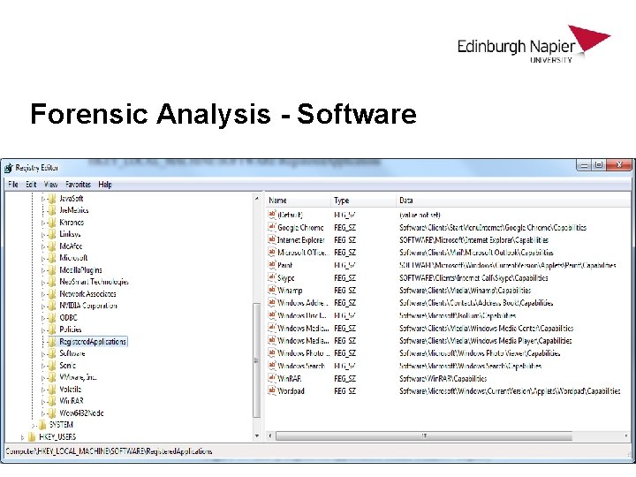Click the VMware, Inc. folder icon
Image resolution: width=636 pixels, height=477 pixels.
point(52,377)
